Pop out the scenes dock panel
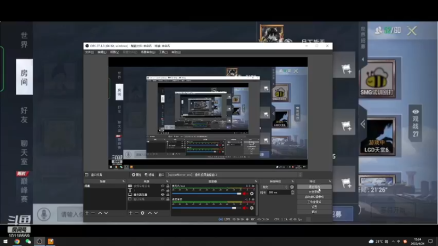This screenshot has height=246, width=438. (123, 181)
